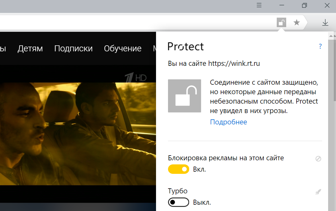
Task: Click the Turbo rocket icon
Action: tap(318, 192)
